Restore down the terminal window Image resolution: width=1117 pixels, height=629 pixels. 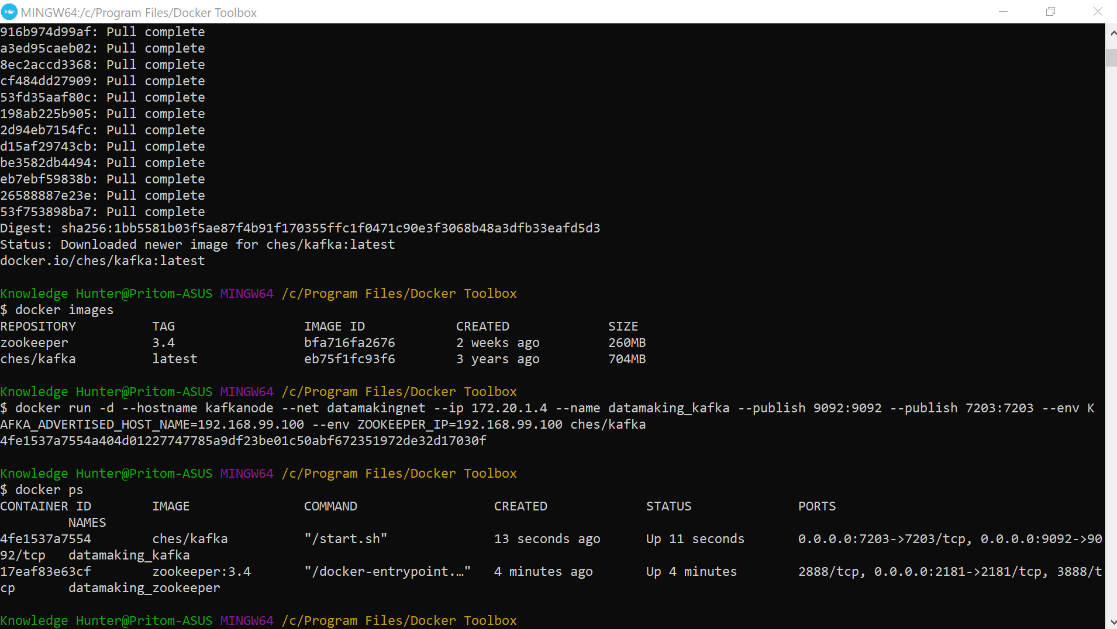click(x=1050, y=12)
